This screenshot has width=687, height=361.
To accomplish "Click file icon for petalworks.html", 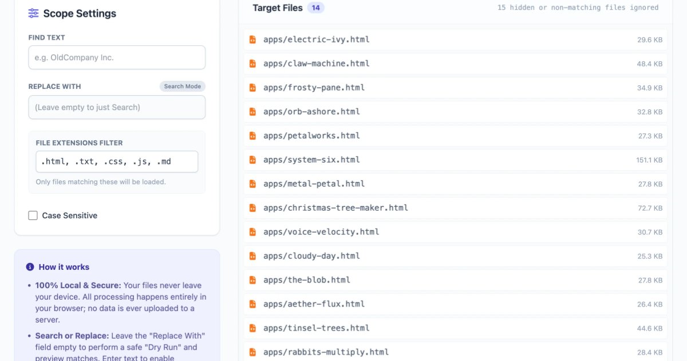I will coord(252,136).
